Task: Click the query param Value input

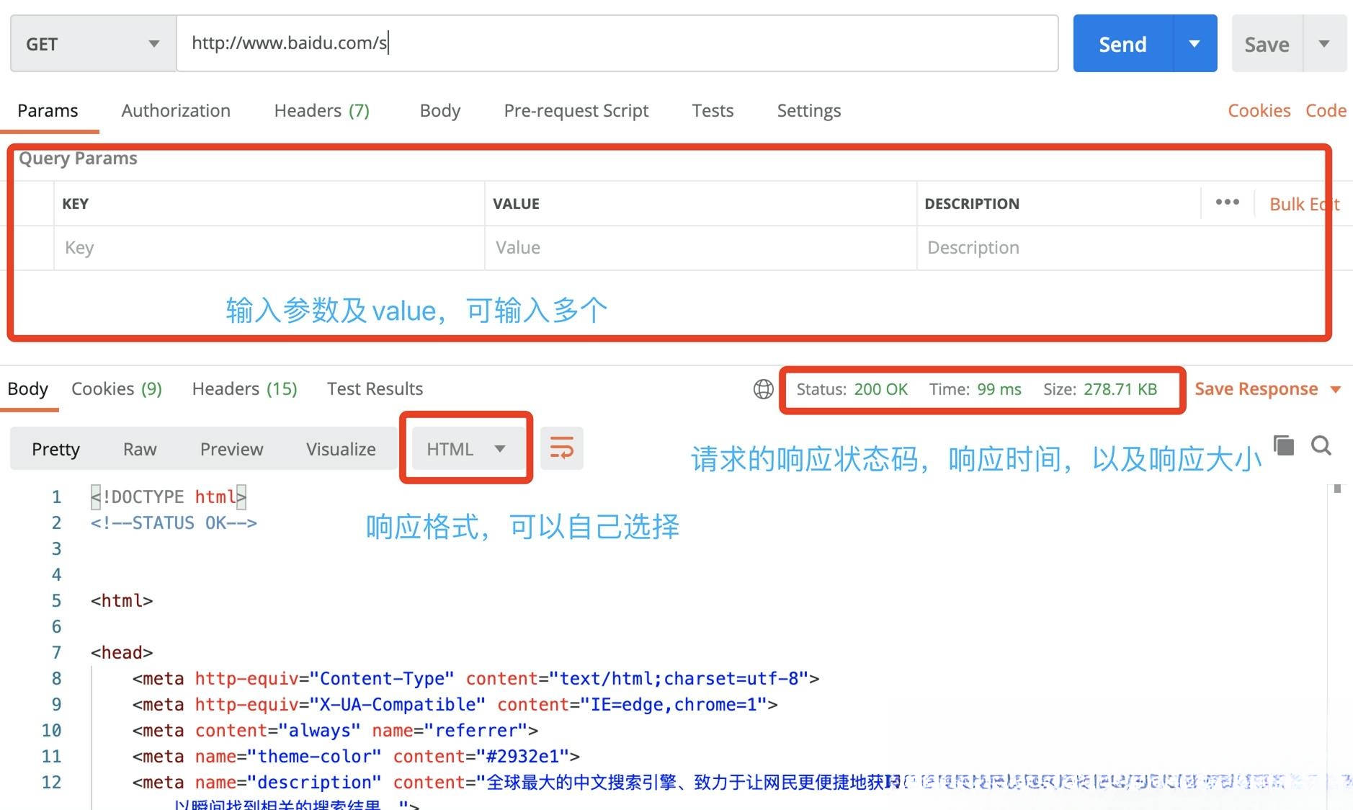Action: [700, 248]
